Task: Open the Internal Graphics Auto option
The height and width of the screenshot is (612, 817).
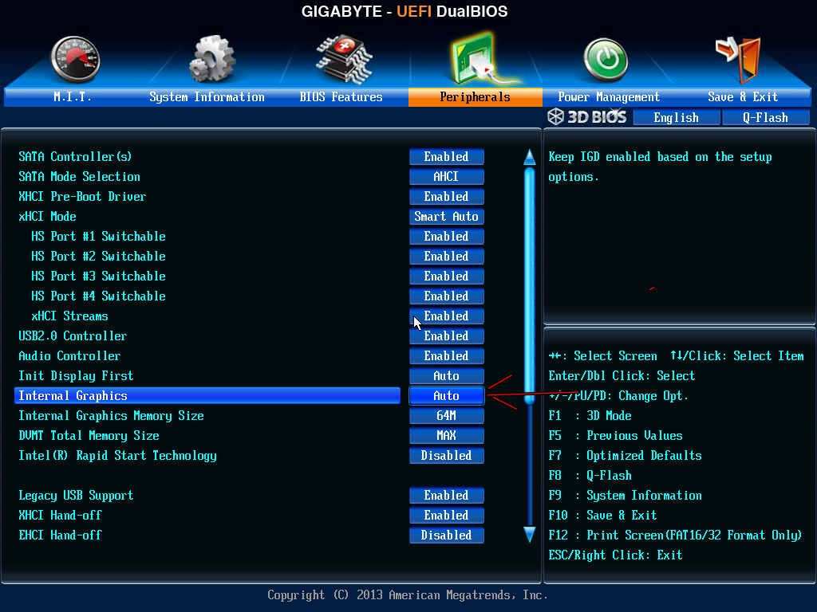Action: pyautogui.click(x=447, y=395)
